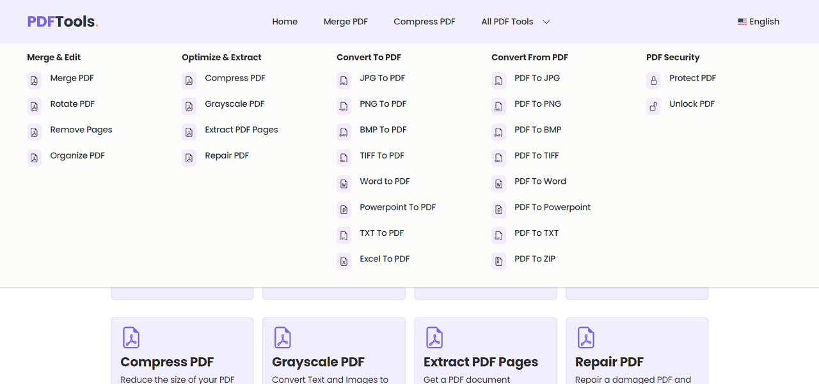
Task: Select the Excel To PDF icon
Action: click(344, 261)
